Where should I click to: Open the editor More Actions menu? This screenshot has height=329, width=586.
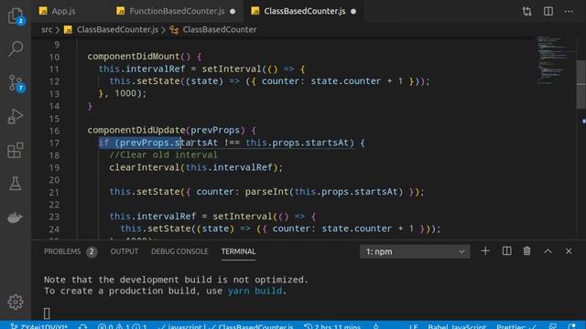point(569,11)
